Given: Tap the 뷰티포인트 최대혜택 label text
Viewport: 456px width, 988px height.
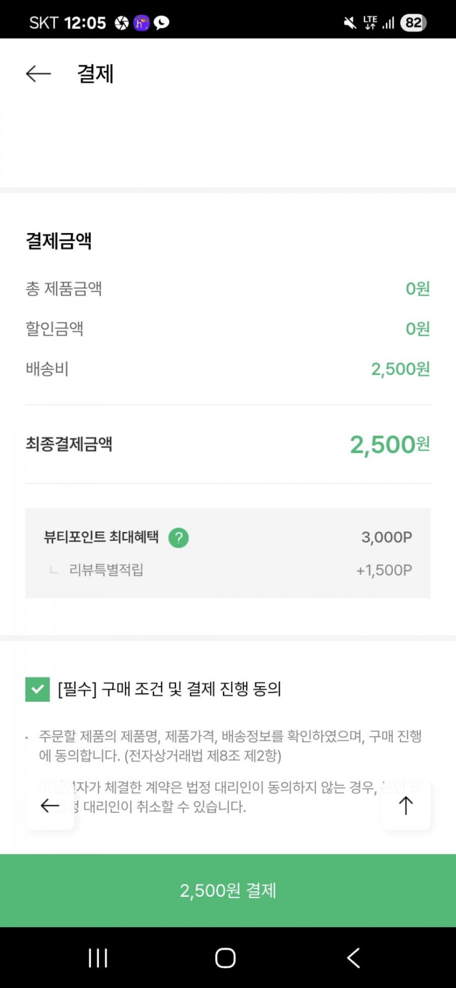Looking at the screenshot, I should pyautogui.click(x=101, y=537).
